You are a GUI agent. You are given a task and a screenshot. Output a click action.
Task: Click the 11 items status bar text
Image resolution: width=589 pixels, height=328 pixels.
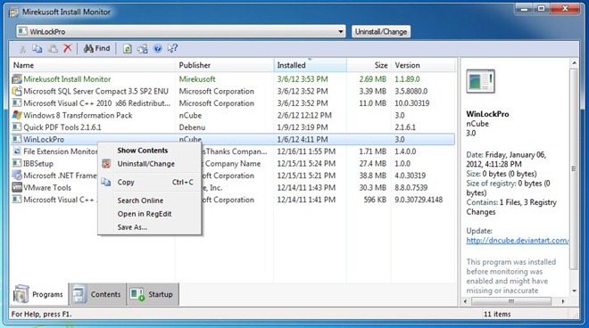(x=497, y=314)
